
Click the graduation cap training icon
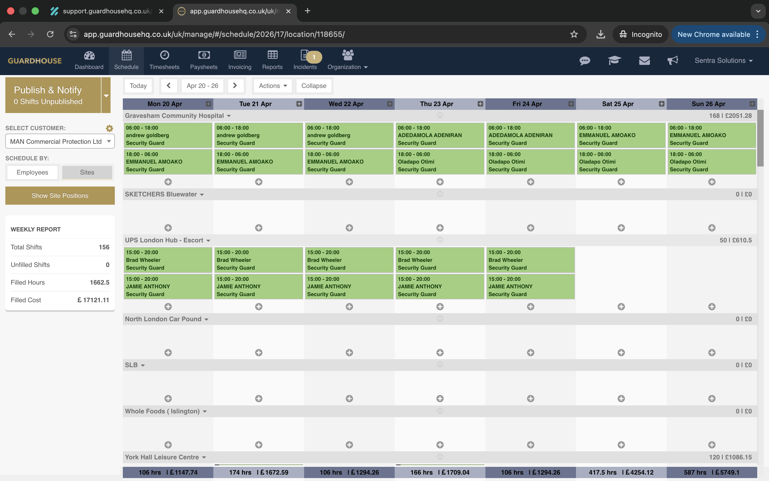(x=615, y=60)
